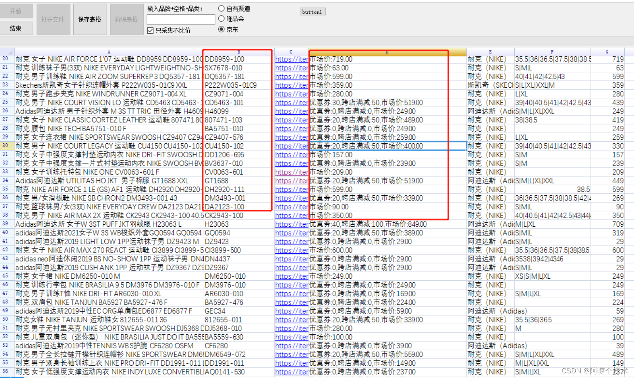
Task: Select column D header
Action: (387, 52)
